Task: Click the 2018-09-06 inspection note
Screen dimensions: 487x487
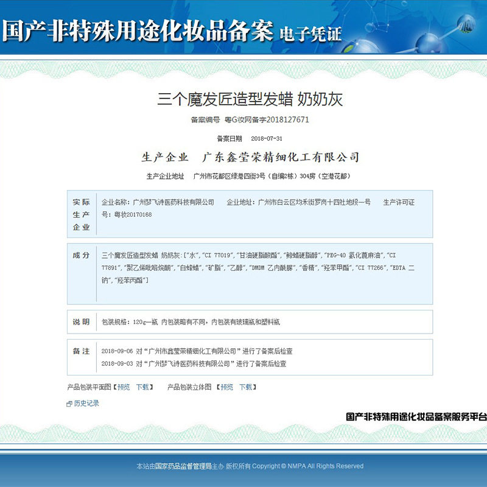Action: (197, 351)
